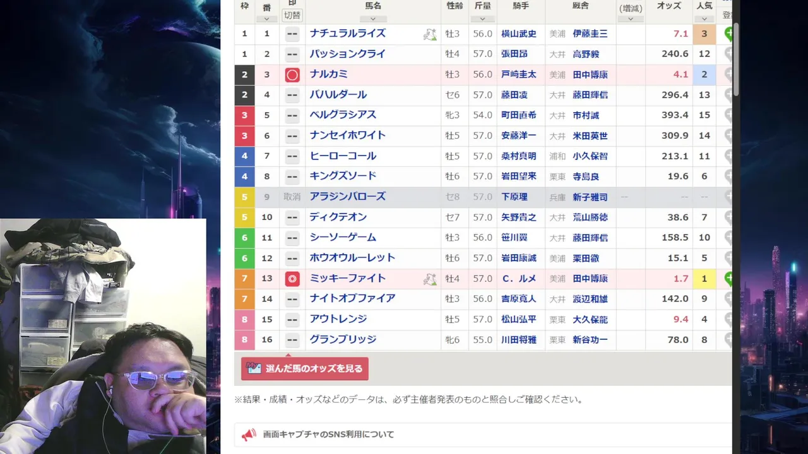
Task: Click odds value 4.1 for ナルカミ
Action: 681,74
